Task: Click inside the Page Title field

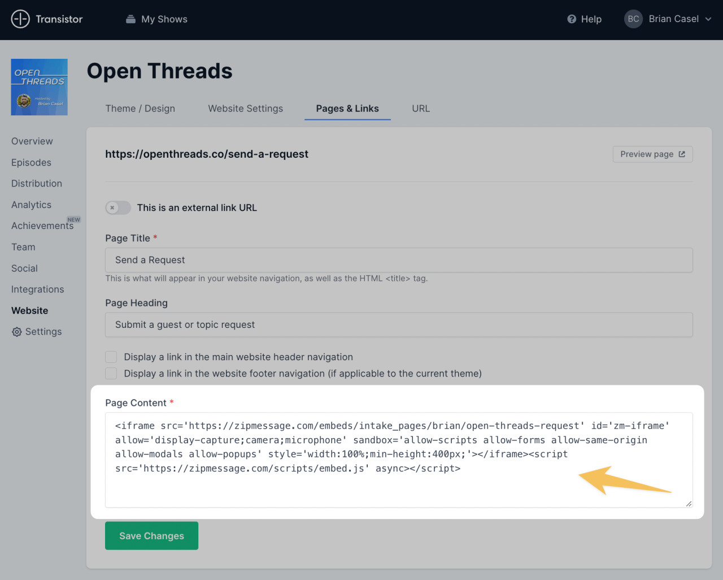Action: pos(399,259)
